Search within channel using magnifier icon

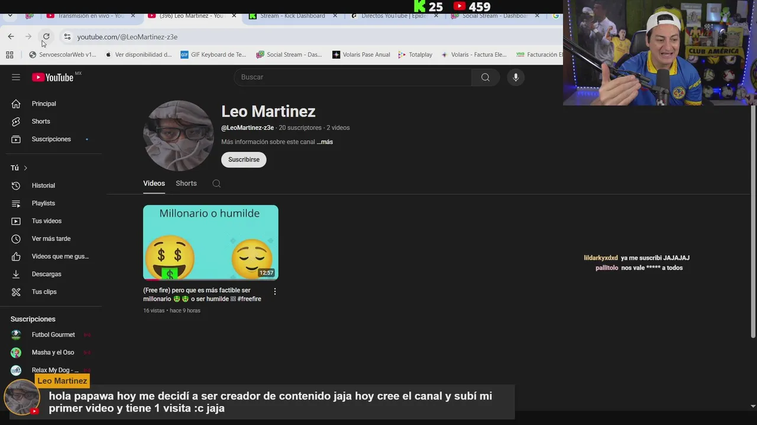(x=216, y=184)
